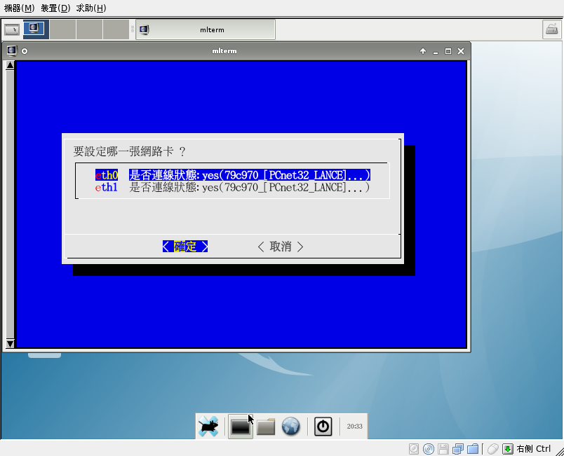
Task: Click the 右側 Ctrl host key label
Action: coord(533,449)
